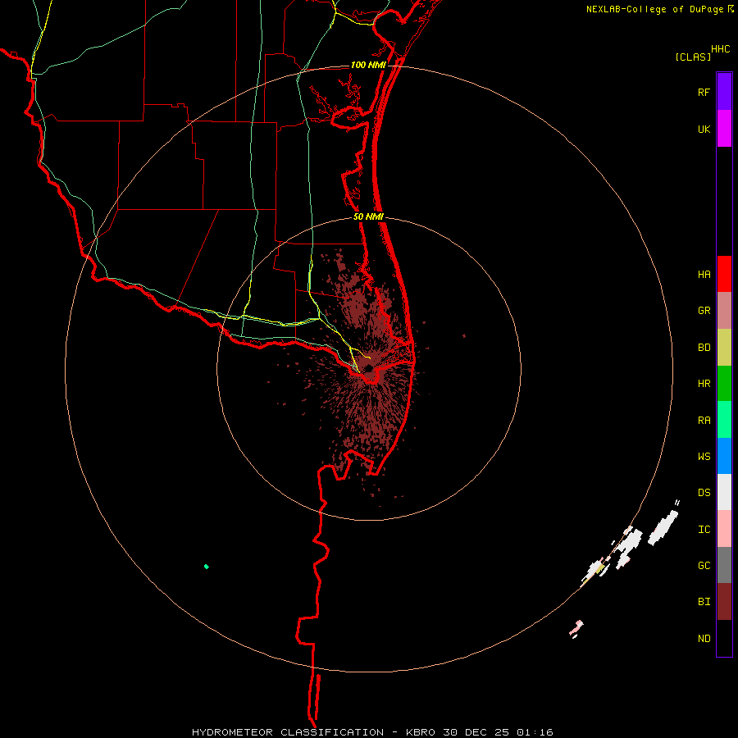Click the BI legend label
This screenshot has width=738, height=738.
click(x=704, y=602)
